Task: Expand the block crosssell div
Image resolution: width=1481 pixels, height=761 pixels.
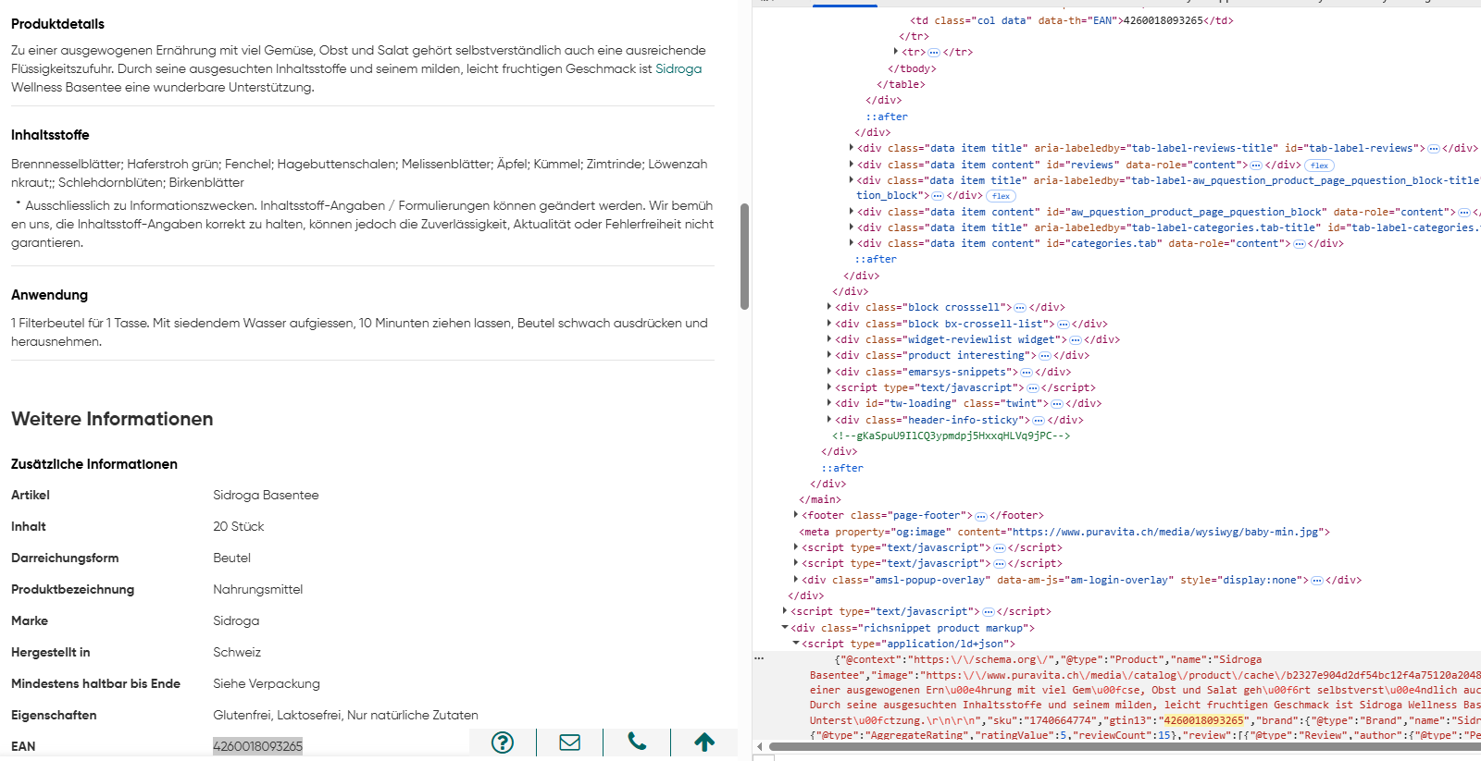Action: tap(829, 307)
